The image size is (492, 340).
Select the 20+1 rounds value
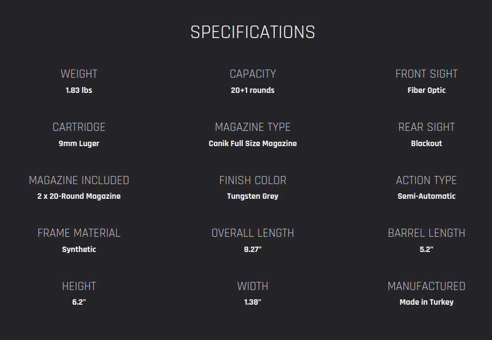pos(253,90)
